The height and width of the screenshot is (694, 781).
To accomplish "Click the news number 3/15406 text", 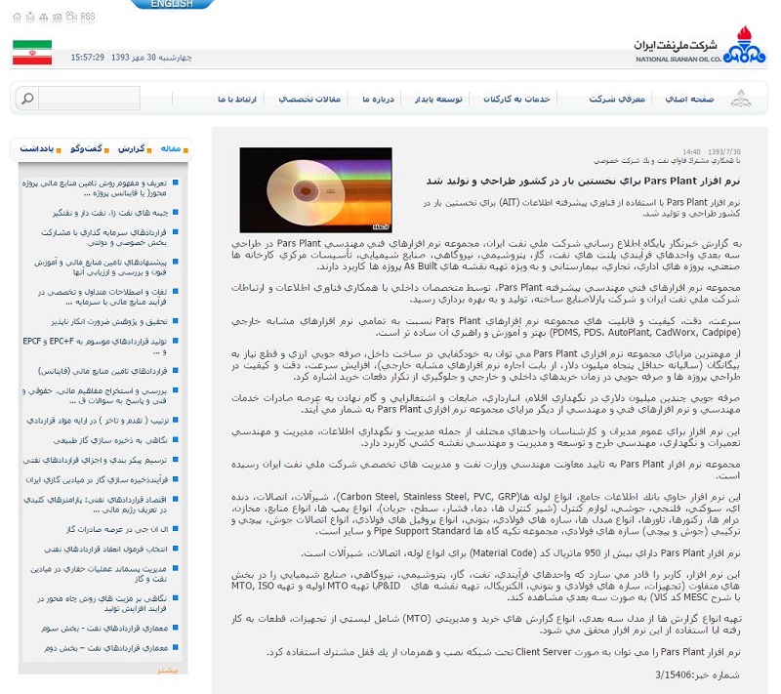I will pyautogui.click(x=698, y=675).
